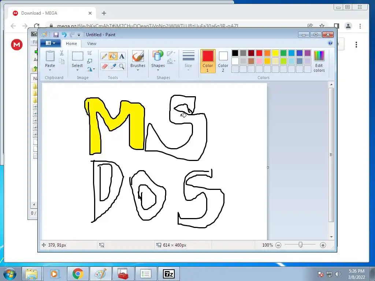The width and height of the screenshot is (375, 281).
Task: Expand the Rotate or flip dropdown
Action: point(91,69)
